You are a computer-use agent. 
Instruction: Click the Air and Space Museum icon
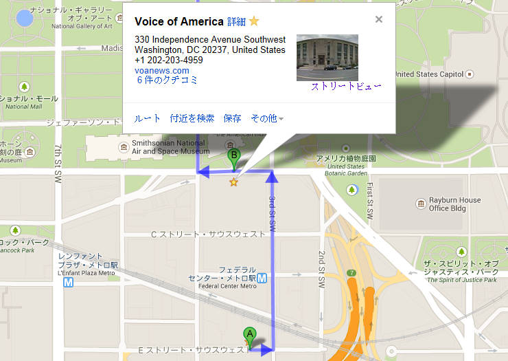(x=124, y=147)
